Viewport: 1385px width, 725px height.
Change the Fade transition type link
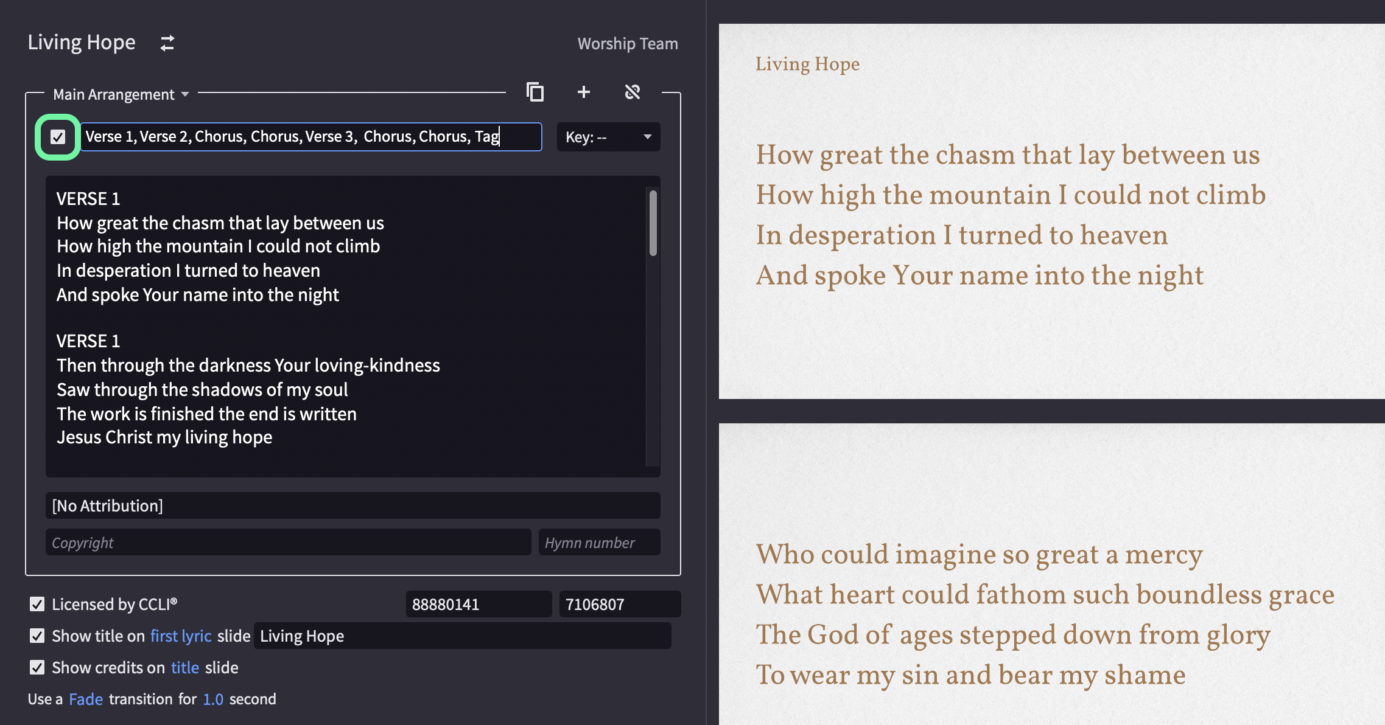pyautogui.click(x=86, y=699)
